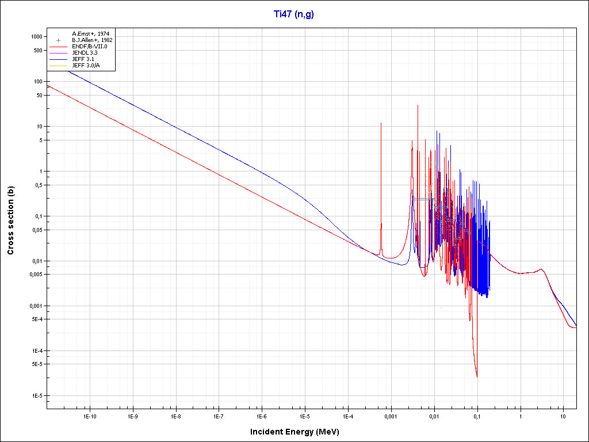Click the 1000 y-axis tick label
The image size is (589, 442).
pyautogui.click(x=36, y=36)
